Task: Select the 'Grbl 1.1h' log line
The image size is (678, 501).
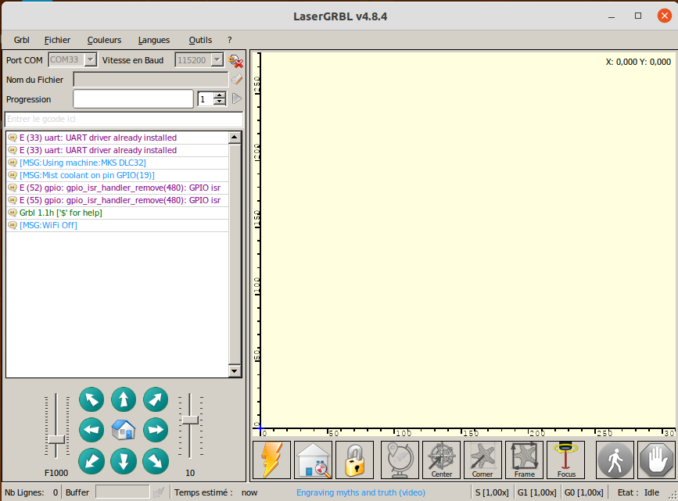Action: [117, 213]
